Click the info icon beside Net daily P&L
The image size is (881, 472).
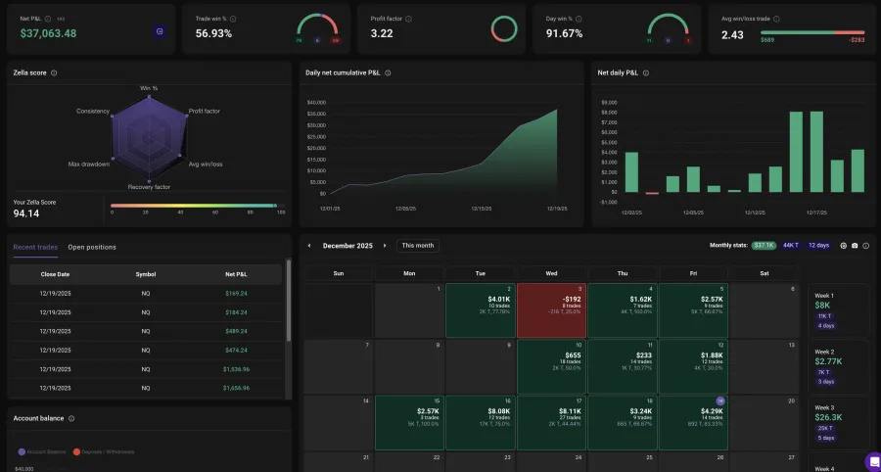coord(646,73)
